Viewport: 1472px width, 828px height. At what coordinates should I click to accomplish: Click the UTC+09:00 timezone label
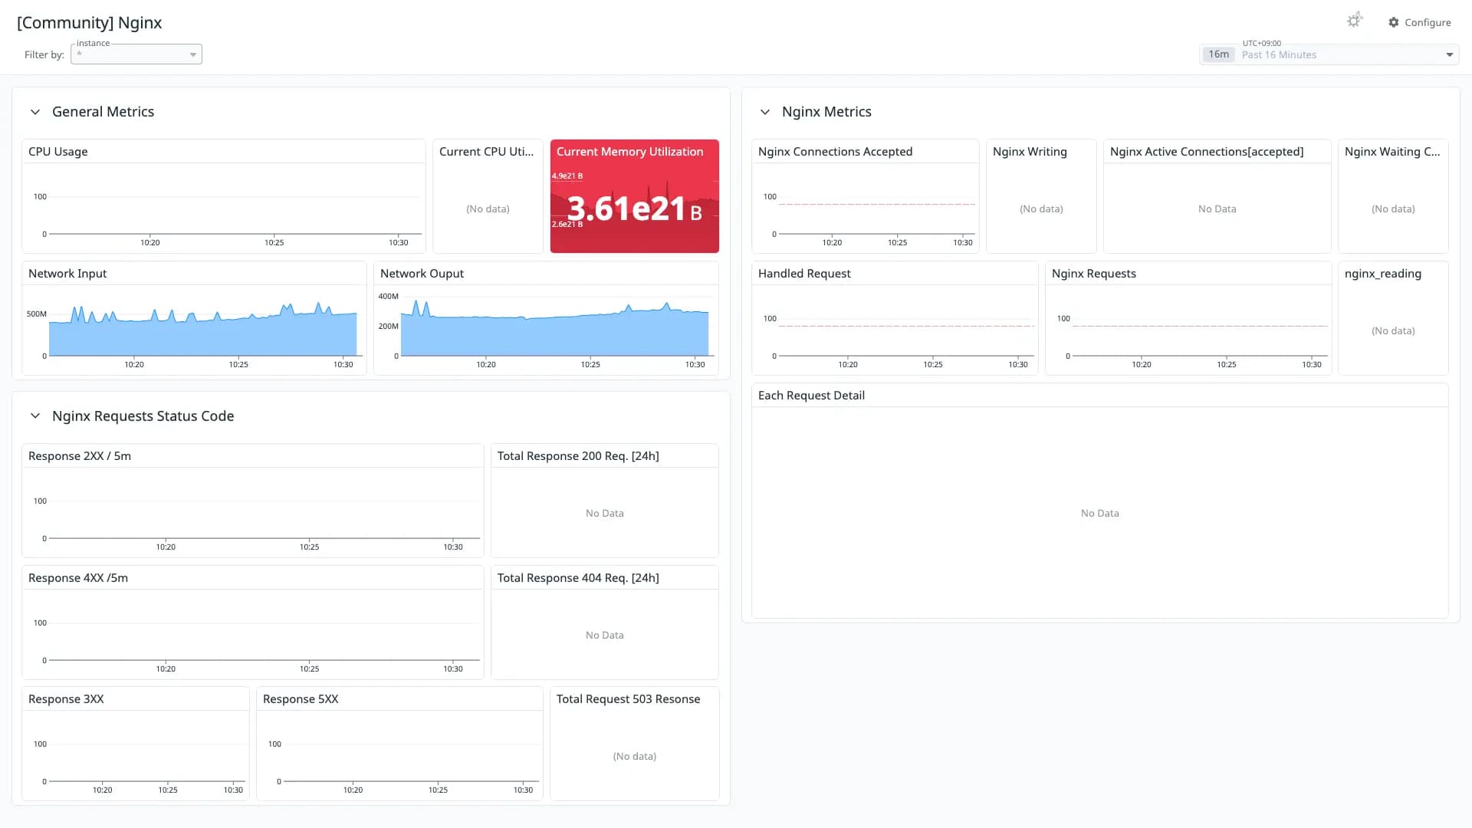click(1262, 44)
